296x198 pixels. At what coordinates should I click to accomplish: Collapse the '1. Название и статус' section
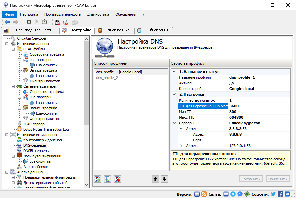pos(175,71)
